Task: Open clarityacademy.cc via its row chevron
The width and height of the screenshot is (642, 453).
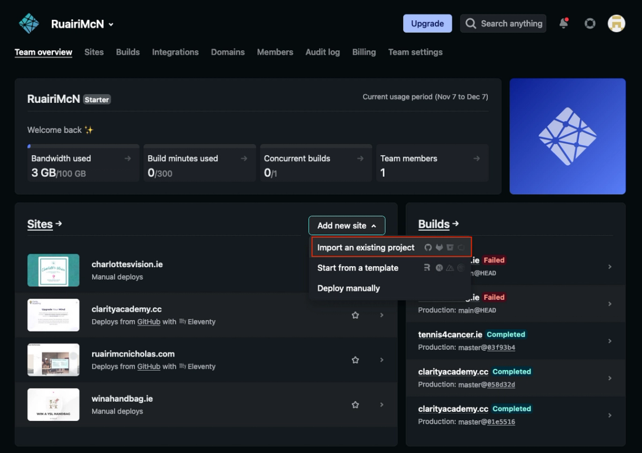Action: 381,315
